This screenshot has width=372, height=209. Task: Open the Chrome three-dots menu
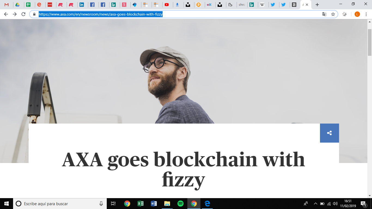366,14
